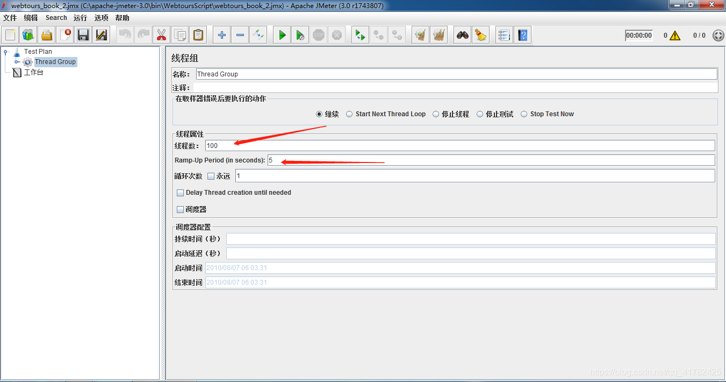
Task: Collapse all nodes with minus icon
Action: pyautogui.click(x=240, y=36)
